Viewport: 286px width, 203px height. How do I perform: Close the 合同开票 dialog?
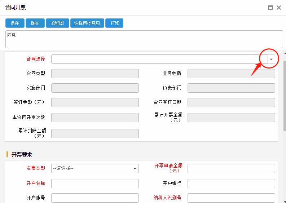[x=279, y=8]
